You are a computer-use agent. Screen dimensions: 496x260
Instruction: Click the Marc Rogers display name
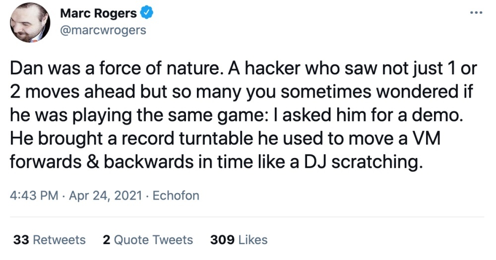point(98,14)
